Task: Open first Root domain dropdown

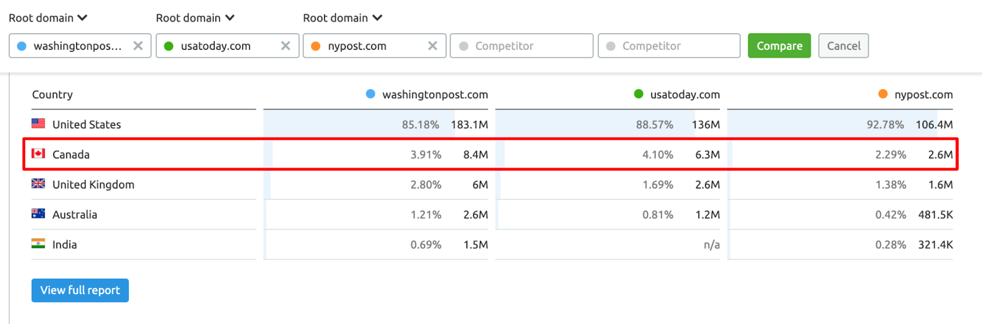Action: pos(48,18)
